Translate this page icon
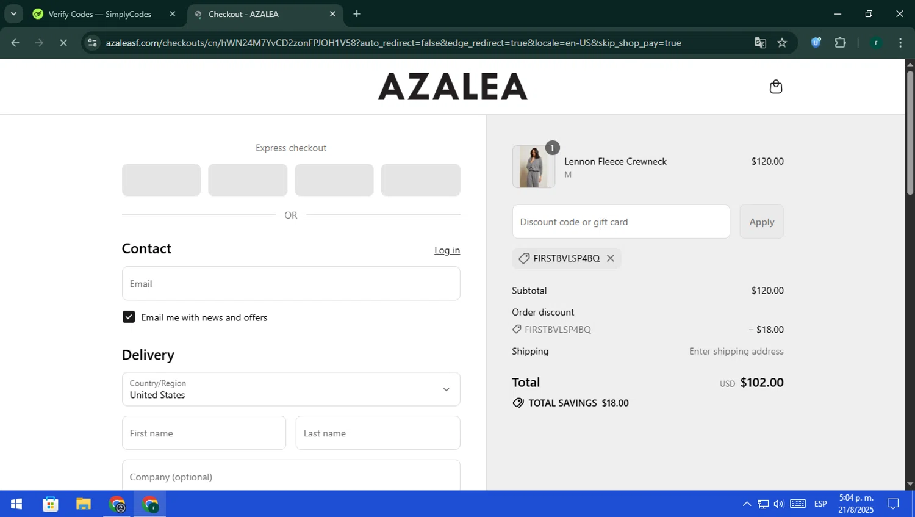The height and width of the screenshot is (517, 915). 760,43
